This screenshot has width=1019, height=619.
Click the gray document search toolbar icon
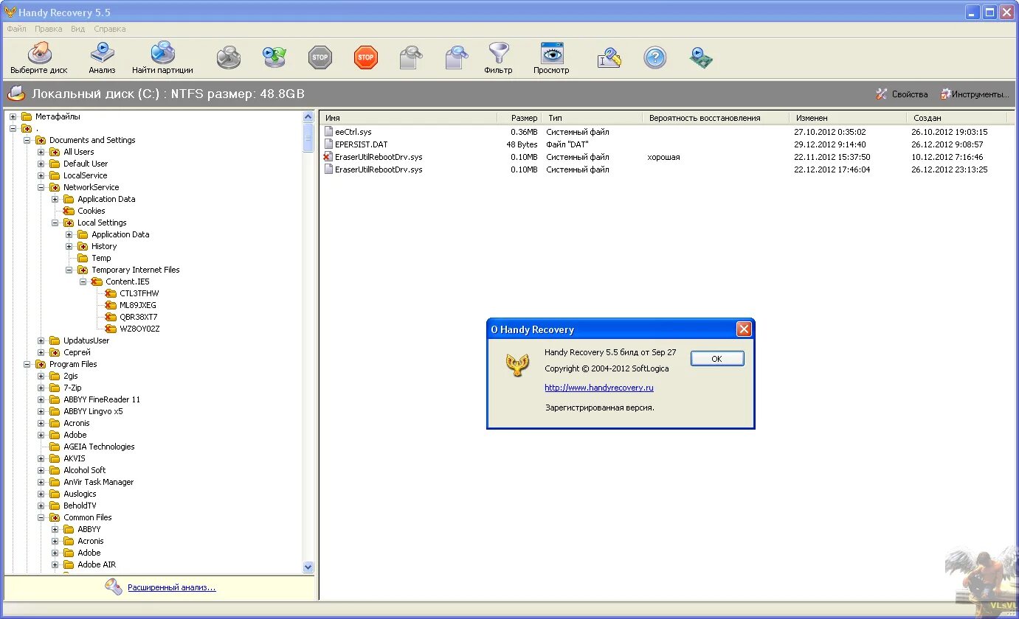[410, 57]
